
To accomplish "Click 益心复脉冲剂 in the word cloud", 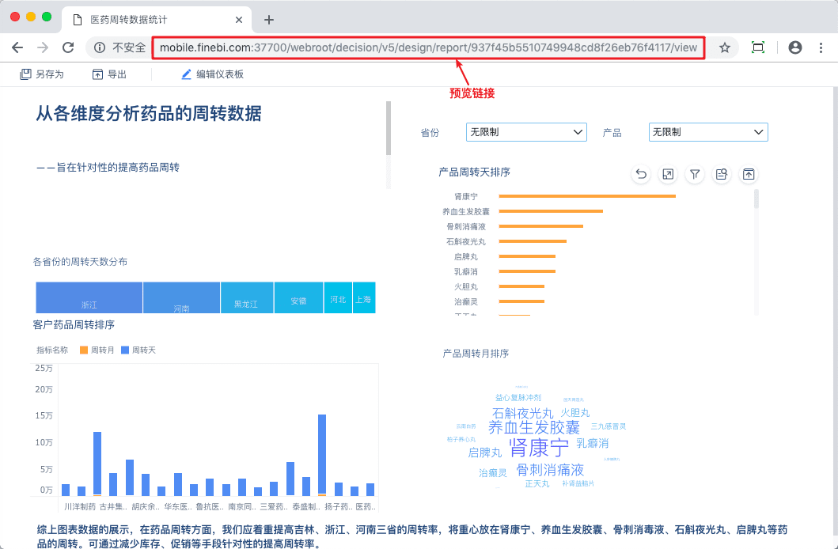I will (518, 398).
